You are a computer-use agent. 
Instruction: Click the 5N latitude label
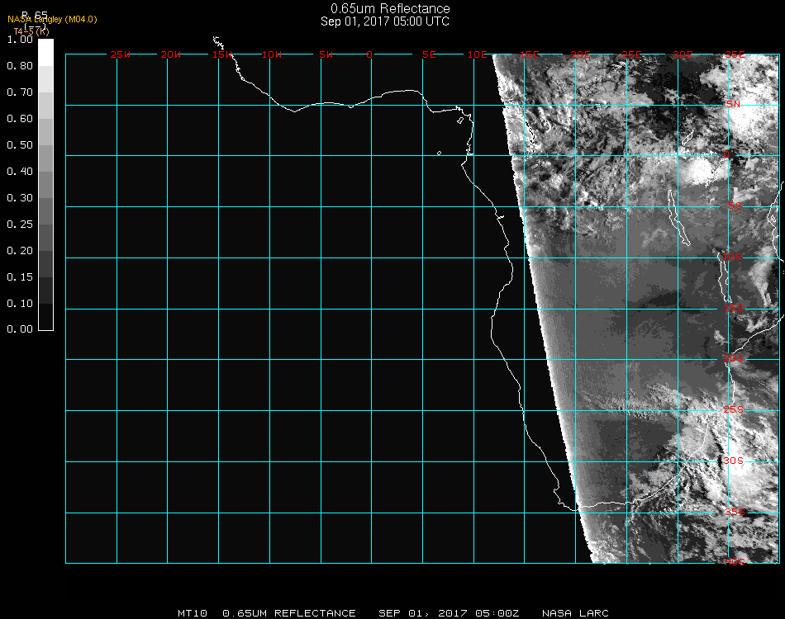click(x=733, y=104)
